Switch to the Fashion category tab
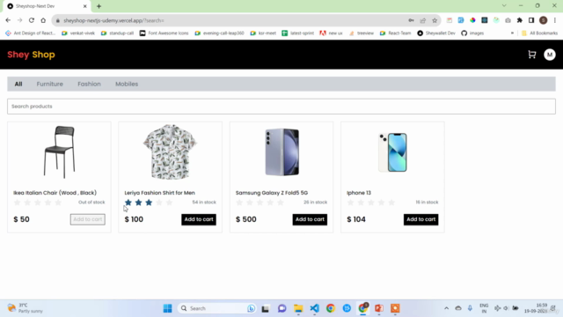The width and height of the screenshot is (563, 317). [x=89, y=84]
